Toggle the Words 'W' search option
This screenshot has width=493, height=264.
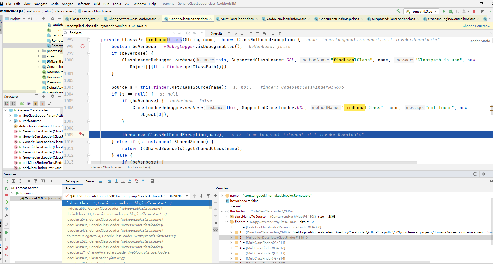click(x=195, y=33)
